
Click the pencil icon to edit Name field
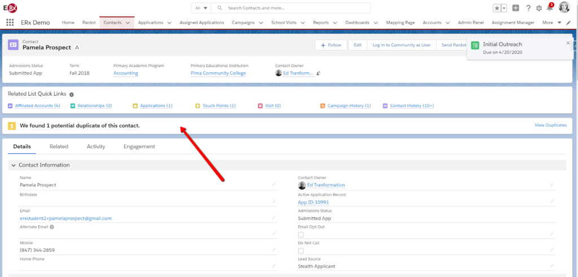tap(274, 185)
